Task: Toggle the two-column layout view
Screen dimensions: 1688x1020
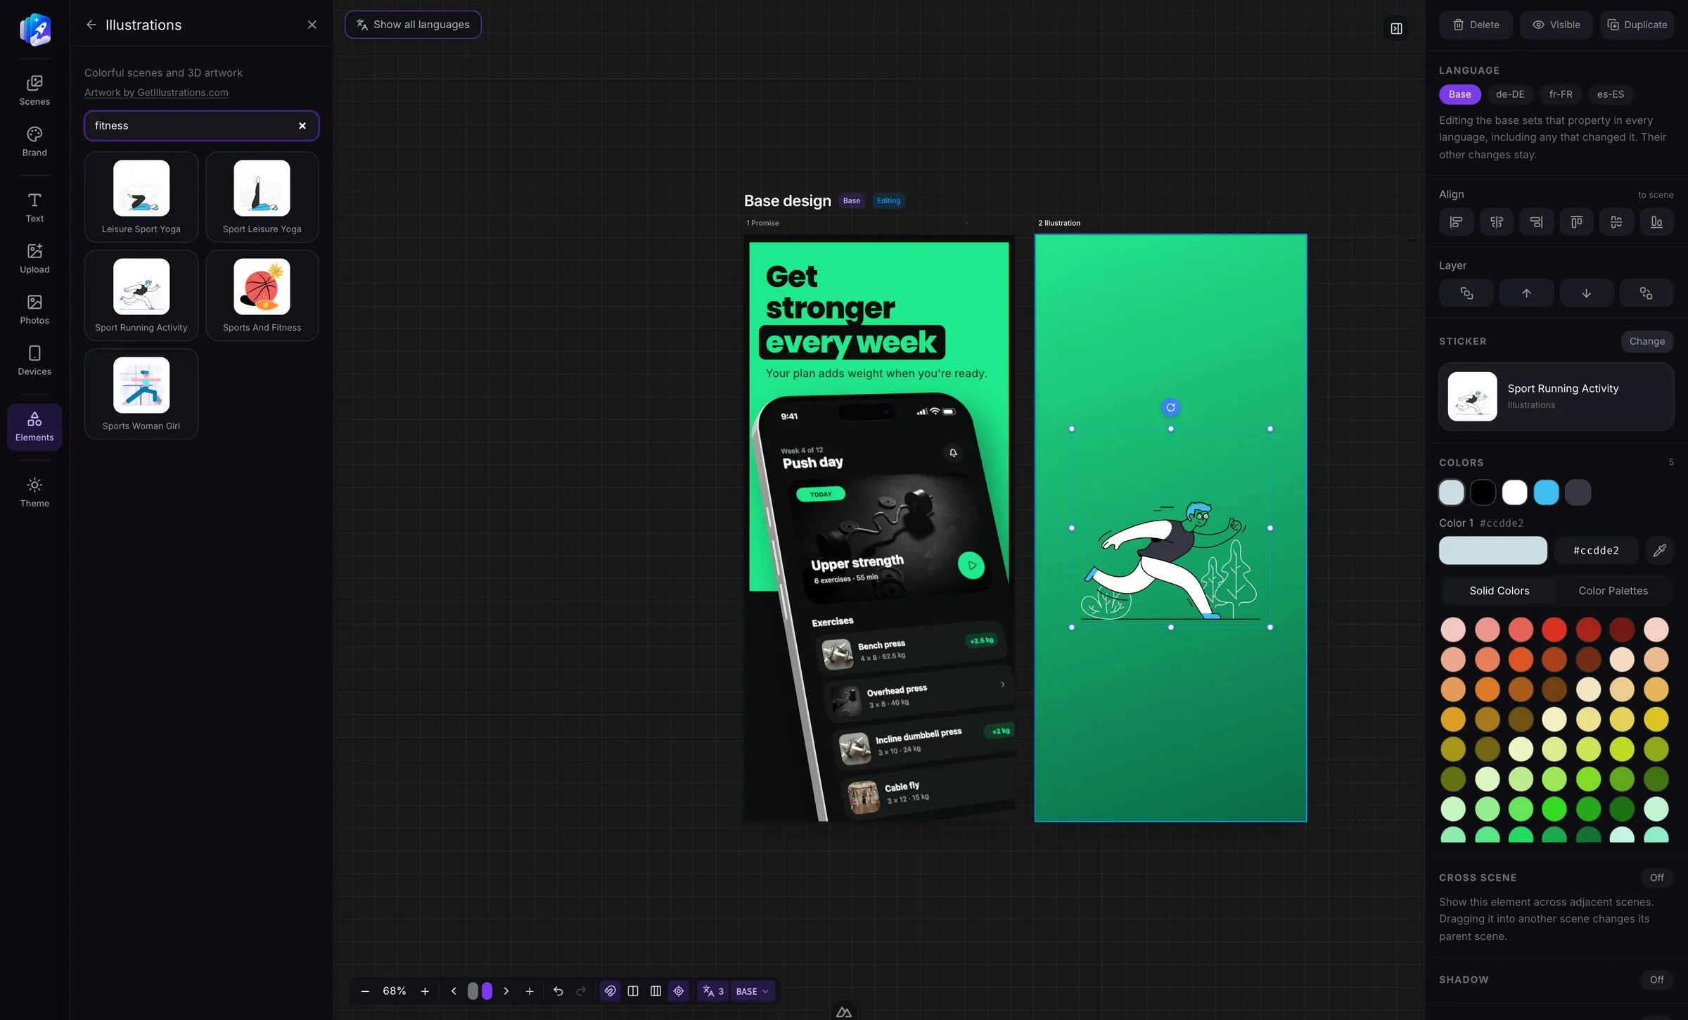Action: click(633, 991)
